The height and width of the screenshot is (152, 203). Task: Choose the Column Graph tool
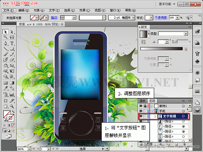click(12, 94)
